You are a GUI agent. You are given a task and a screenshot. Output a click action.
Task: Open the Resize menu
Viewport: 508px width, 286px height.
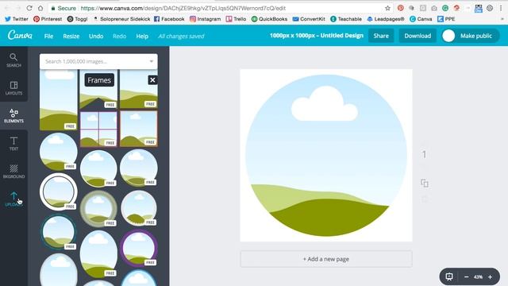[71, 36]
